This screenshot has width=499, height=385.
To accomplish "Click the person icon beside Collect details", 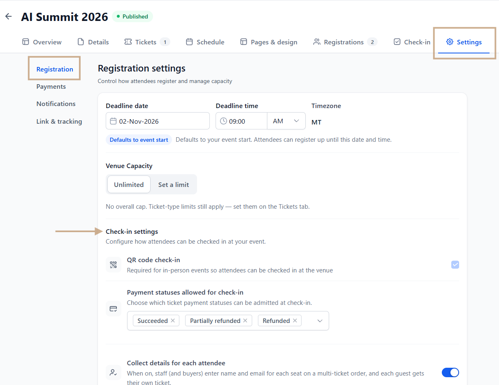I will point(113,373).
